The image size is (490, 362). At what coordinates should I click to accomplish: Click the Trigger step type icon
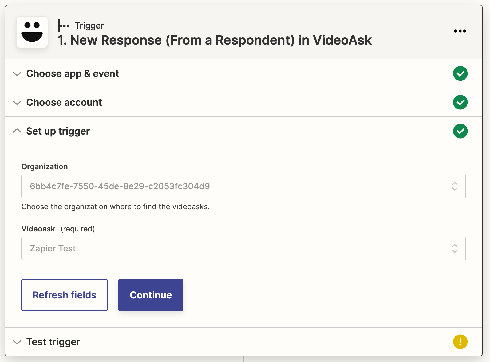click(63, 26)
